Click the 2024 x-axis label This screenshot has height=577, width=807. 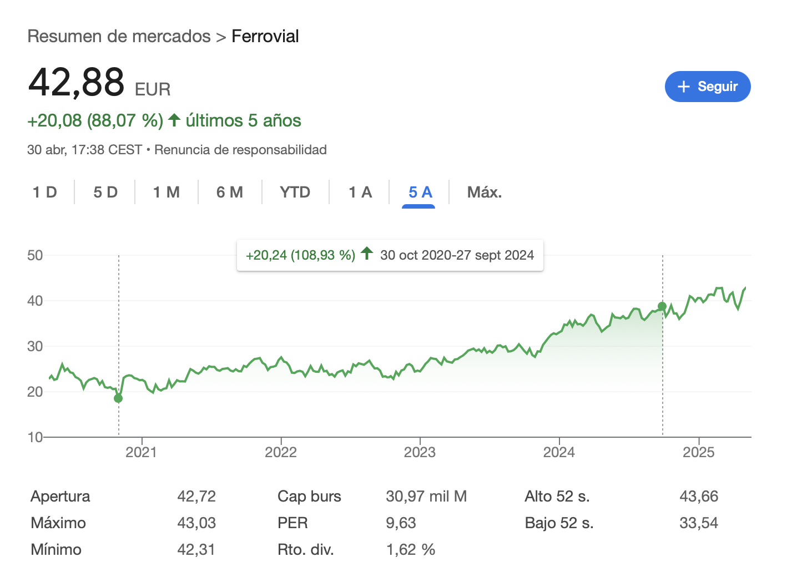click(x=559, y=452)
